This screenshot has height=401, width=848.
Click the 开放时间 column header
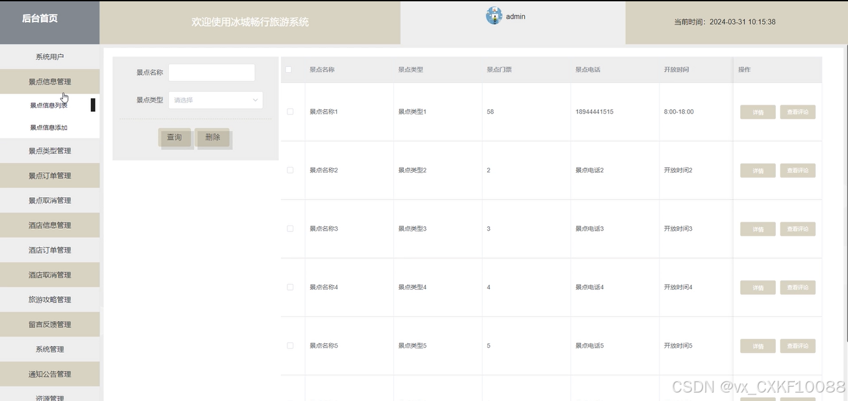pyautogui.click(x=676, y=70)
